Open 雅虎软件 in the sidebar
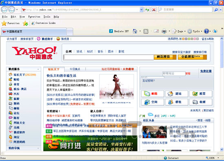The image size is (224, 161). tap(17, 132)
